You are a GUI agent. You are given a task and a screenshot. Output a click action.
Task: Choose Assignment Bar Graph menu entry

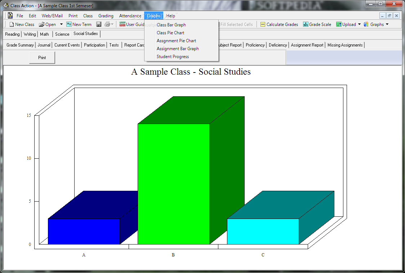[181, 49]
